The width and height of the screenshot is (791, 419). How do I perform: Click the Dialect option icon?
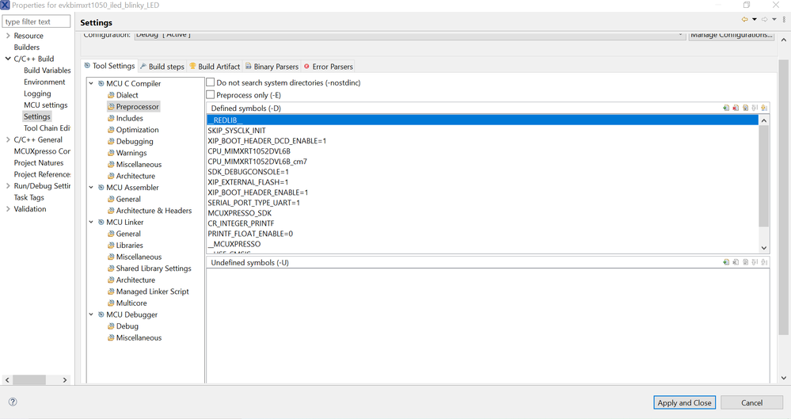(x=111, y=95)
